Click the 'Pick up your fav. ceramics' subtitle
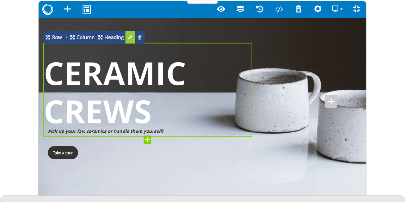The image size is (405, 203). pos(106,131)
